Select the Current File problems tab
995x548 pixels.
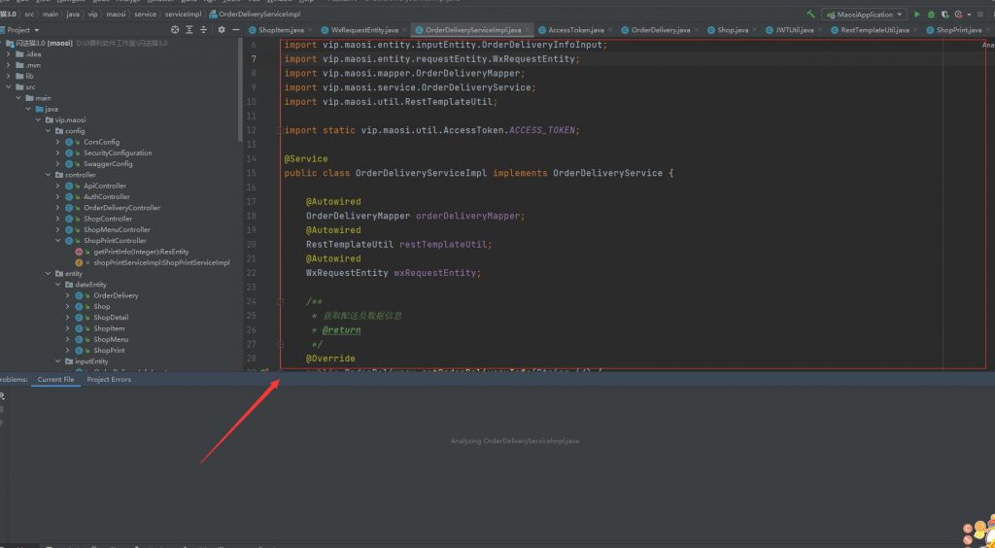pyautogui.click(x=55, y=379)
